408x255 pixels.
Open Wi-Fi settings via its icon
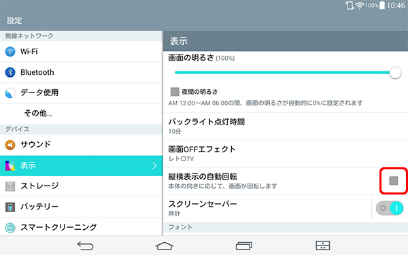(10, 52)
